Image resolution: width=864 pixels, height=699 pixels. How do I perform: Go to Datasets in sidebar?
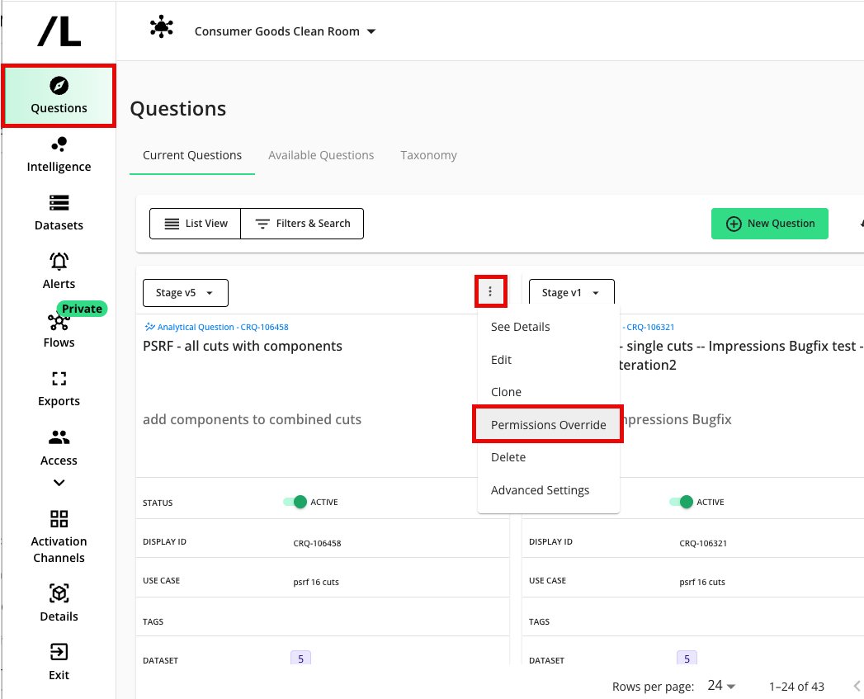[x=59, y=213]
